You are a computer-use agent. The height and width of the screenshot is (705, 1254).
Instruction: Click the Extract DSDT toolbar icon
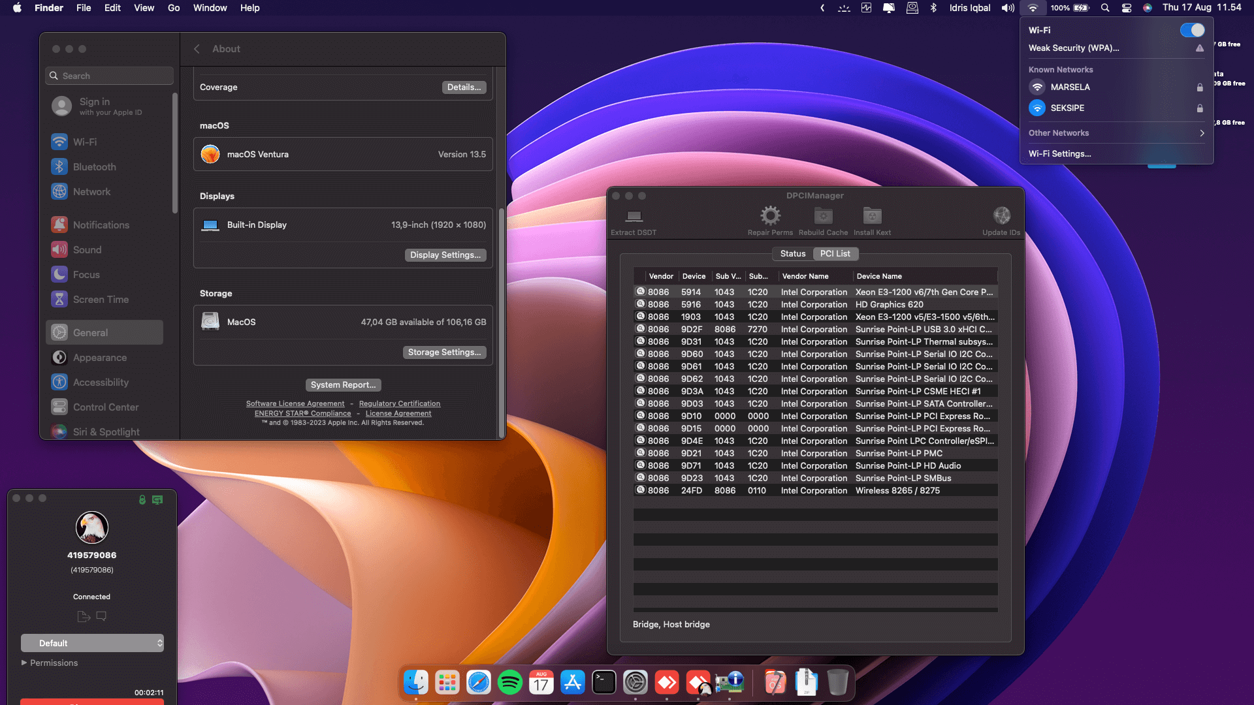(x=634, y=216)
